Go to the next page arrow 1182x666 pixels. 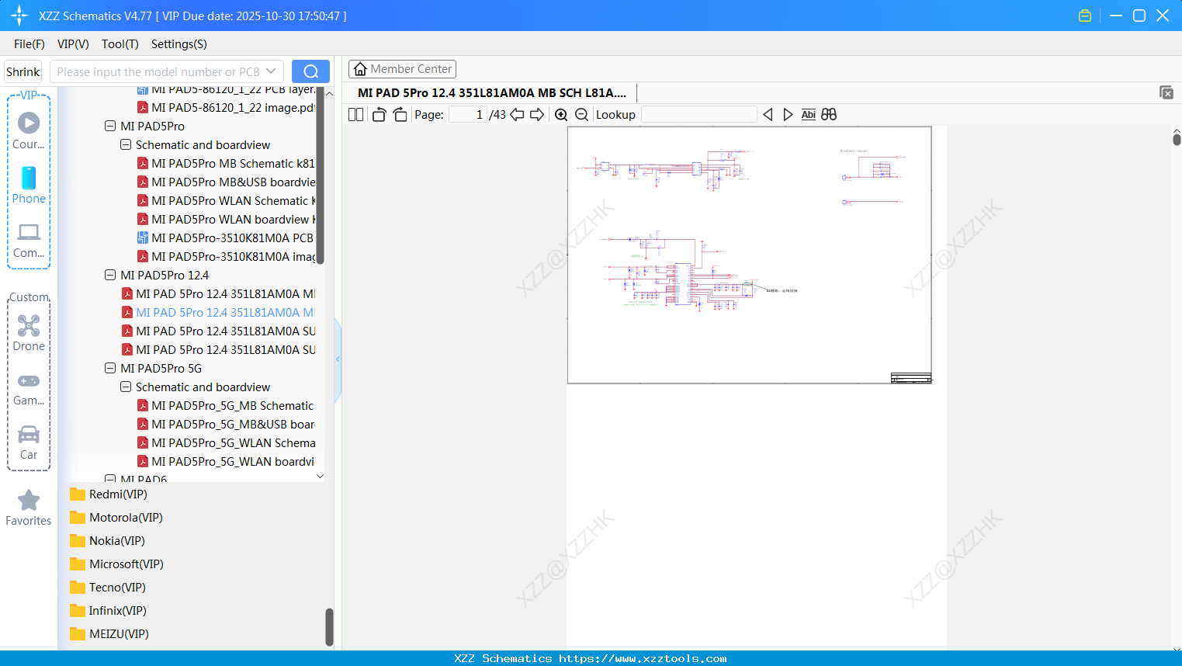[x=537, y=115]
